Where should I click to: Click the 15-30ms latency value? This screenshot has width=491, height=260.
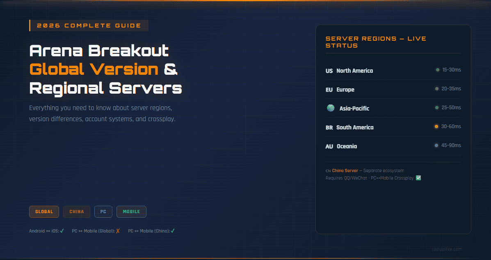452,70
